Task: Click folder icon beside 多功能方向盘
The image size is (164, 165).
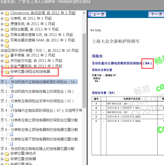Action: 7,61
